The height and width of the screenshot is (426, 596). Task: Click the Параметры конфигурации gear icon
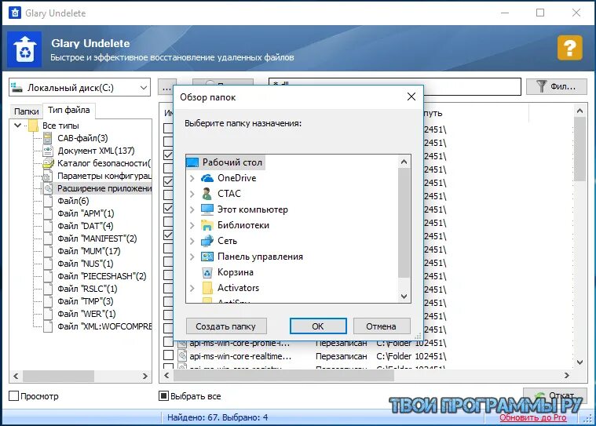pos(47,177)
